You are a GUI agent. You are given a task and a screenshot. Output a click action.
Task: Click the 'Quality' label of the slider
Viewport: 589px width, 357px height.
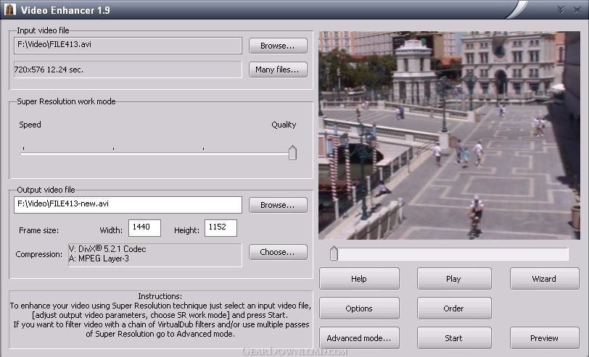(x=284, y=125)
